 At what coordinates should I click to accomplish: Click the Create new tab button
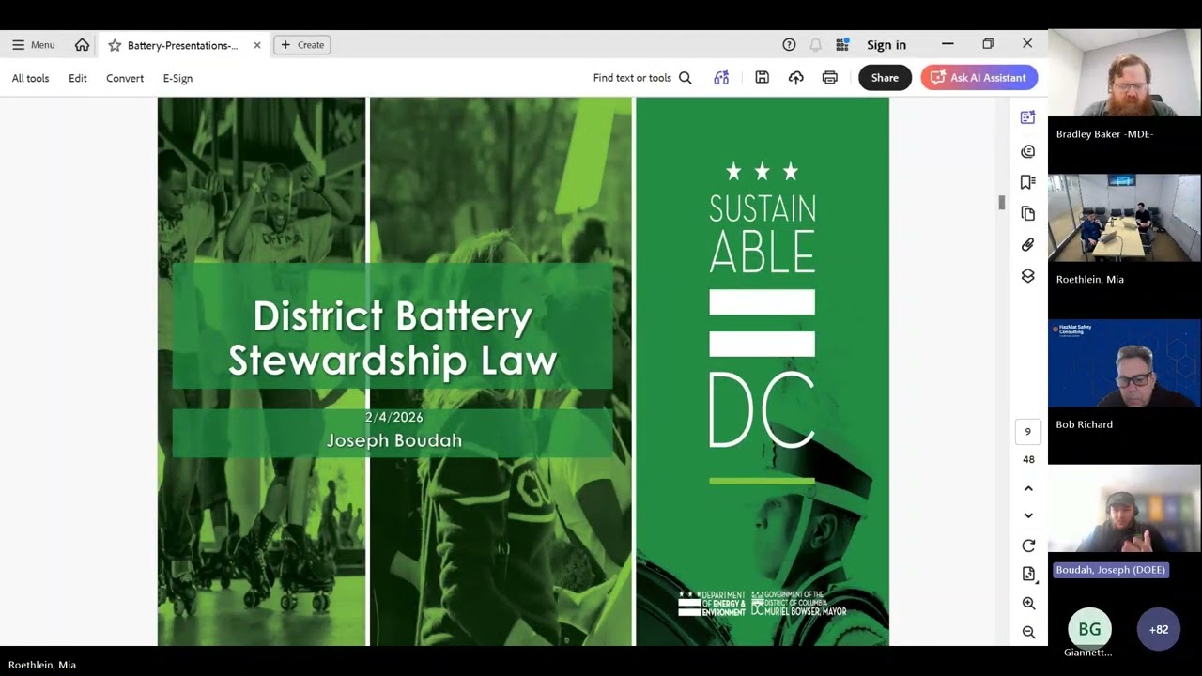coord(301,45)
